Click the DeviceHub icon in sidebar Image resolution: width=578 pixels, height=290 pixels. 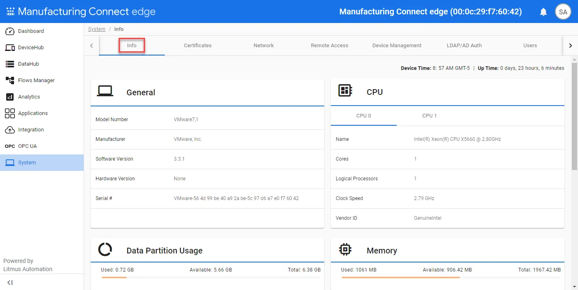[x=10, y=48]
